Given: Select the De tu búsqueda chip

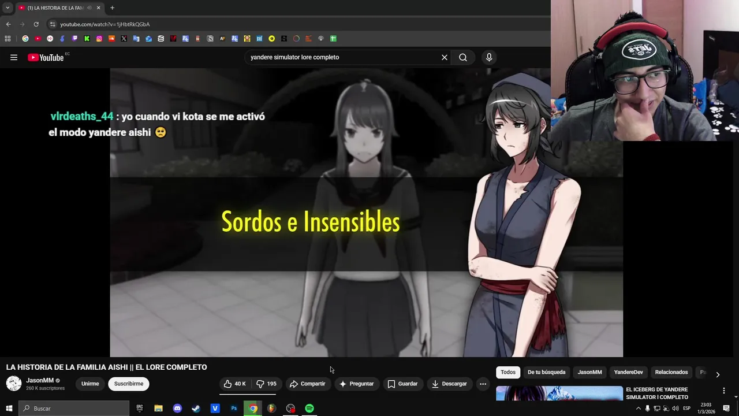Looking at the screenshot, I should (546, 372).
